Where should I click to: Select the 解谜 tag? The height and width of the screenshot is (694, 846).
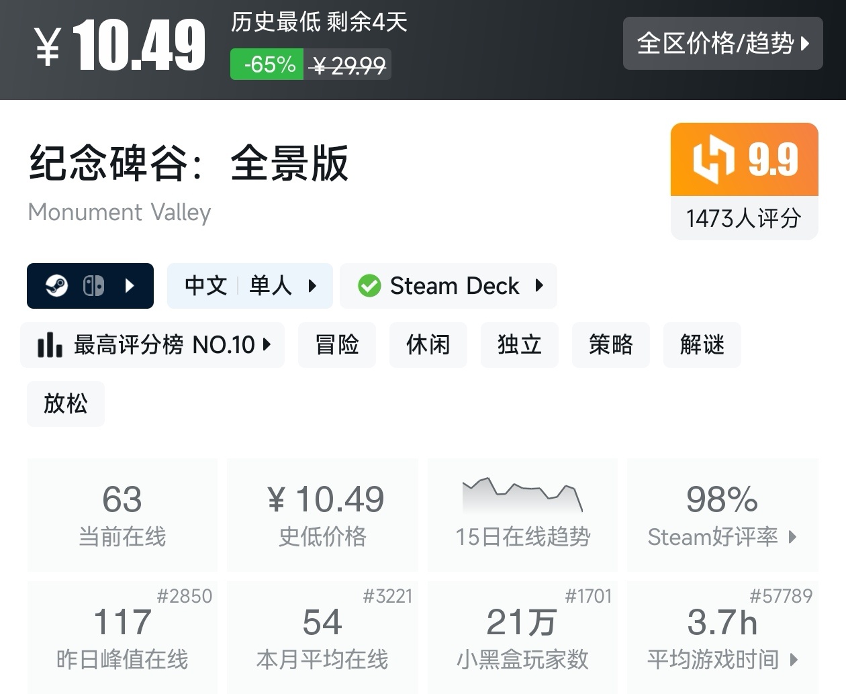coord(702,345)
